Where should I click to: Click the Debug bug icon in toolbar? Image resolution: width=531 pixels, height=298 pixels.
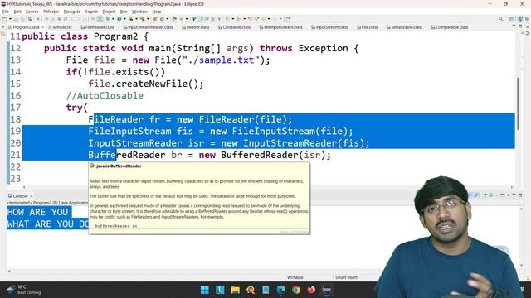tap(107, 18)
